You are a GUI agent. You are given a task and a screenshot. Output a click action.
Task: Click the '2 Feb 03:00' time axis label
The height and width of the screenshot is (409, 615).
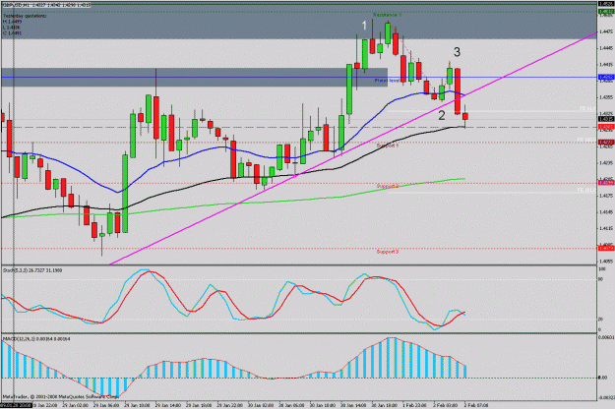(446, 405)
